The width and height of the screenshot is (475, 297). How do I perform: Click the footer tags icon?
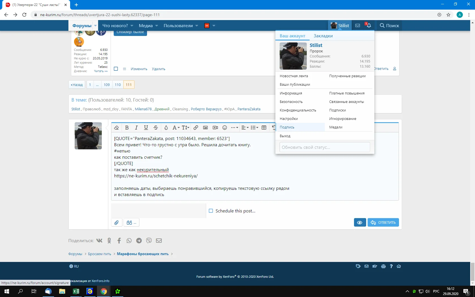358,266
